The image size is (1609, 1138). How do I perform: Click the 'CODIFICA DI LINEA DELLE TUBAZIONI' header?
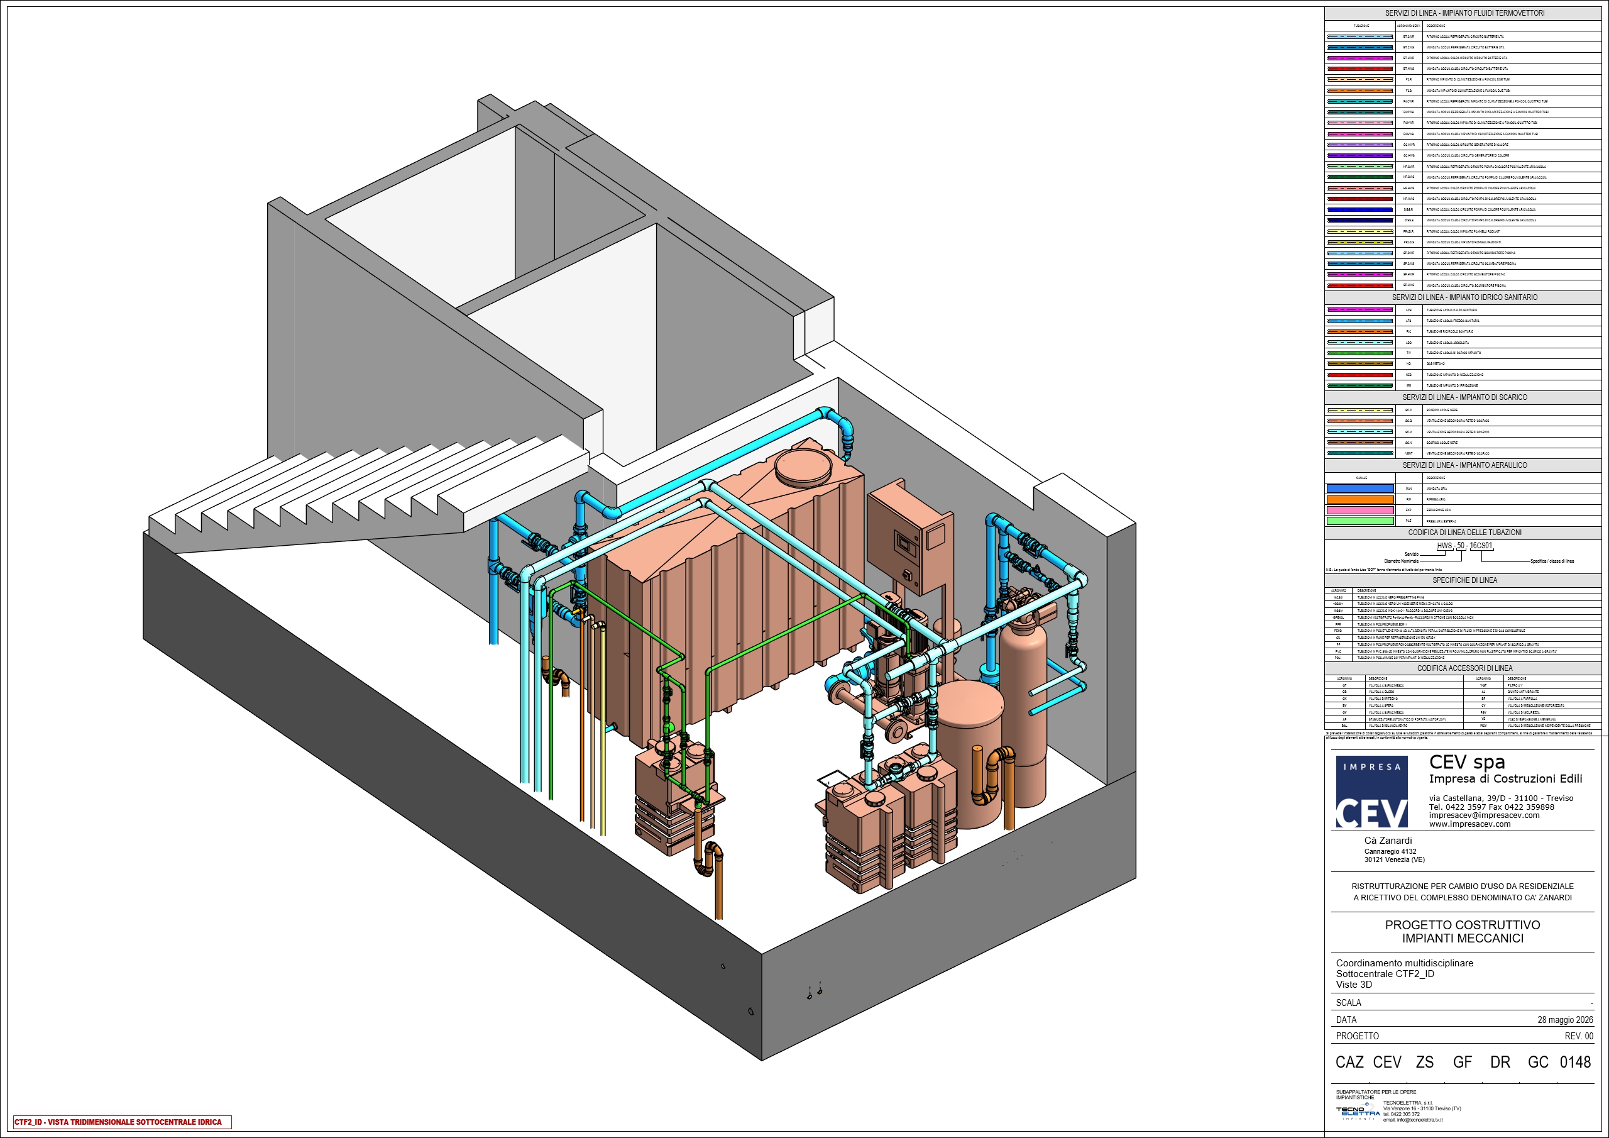(x=1464, y=533)
